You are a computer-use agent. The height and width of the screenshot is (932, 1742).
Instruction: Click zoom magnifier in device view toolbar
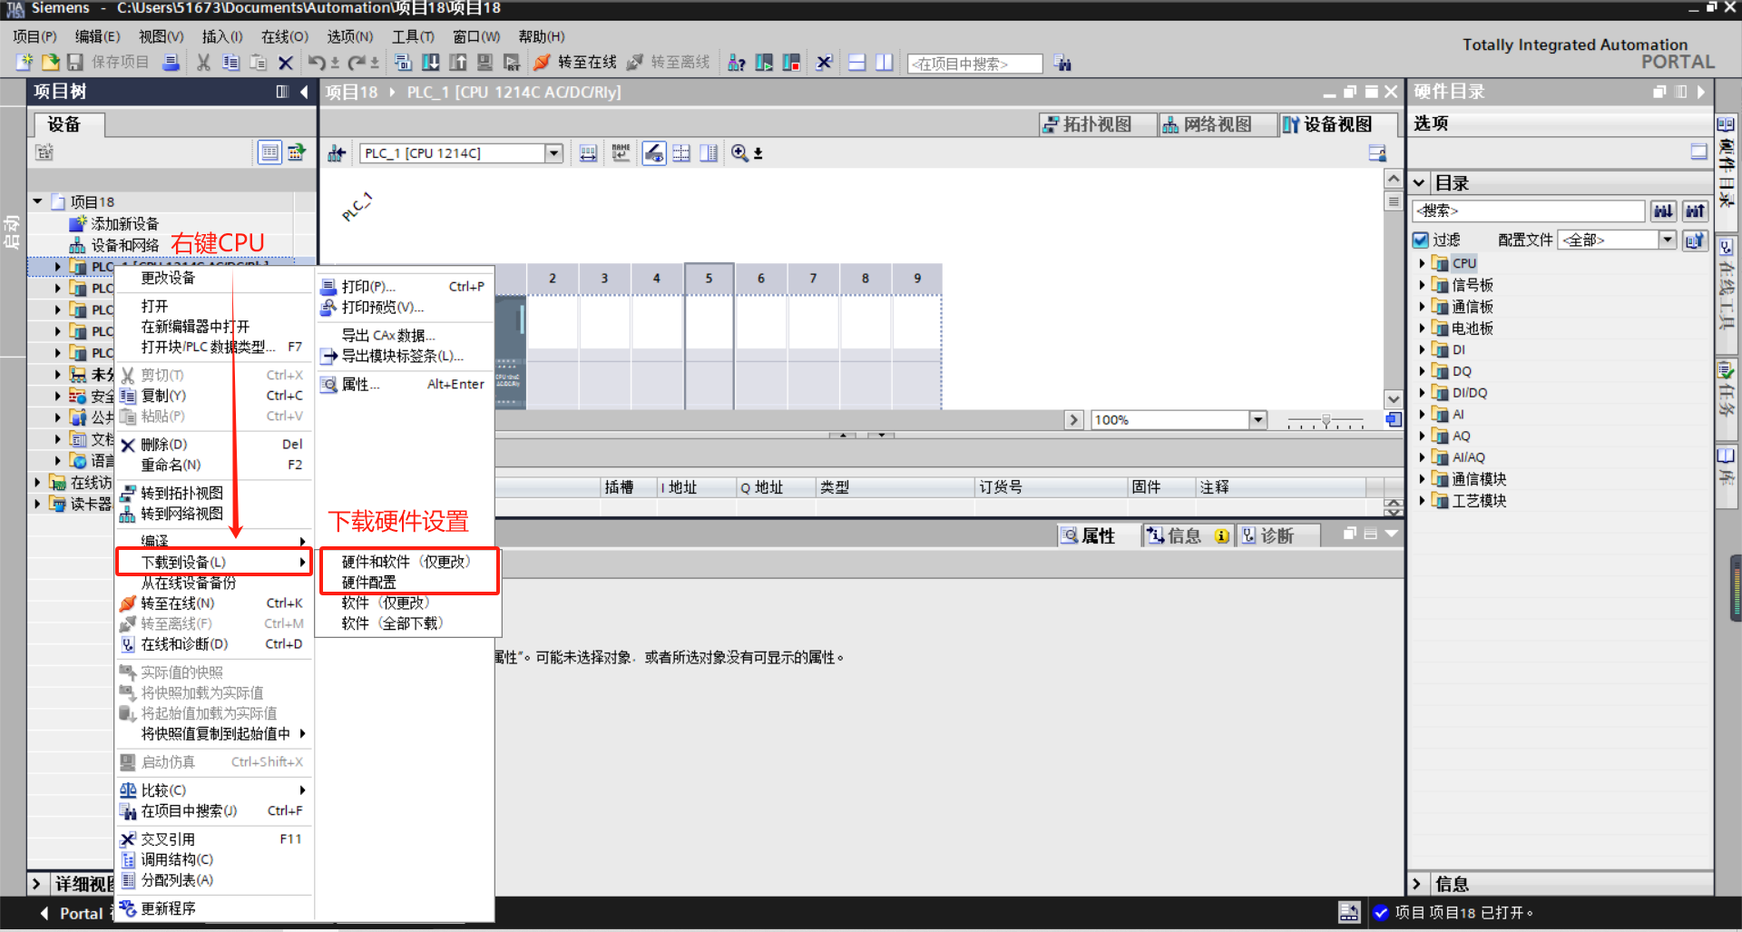coord(740,153)
